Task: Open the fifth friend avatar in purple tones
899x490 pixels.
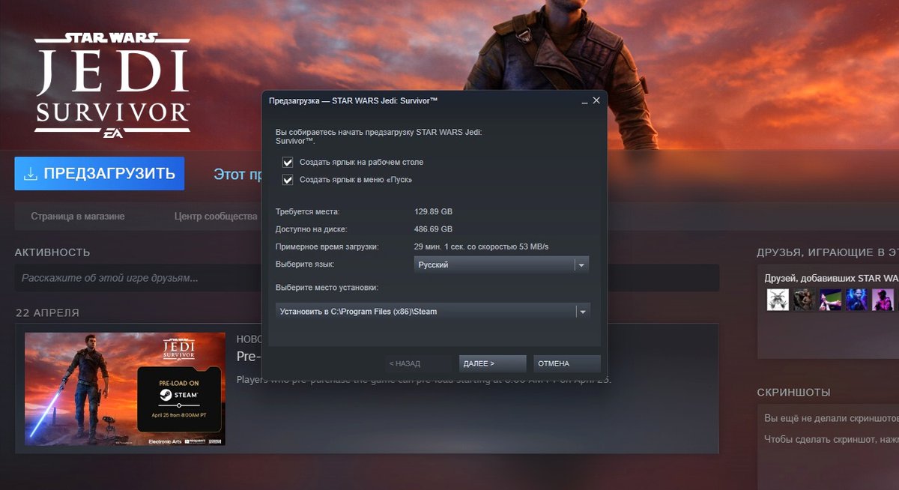Action: (x=883, y=300)
